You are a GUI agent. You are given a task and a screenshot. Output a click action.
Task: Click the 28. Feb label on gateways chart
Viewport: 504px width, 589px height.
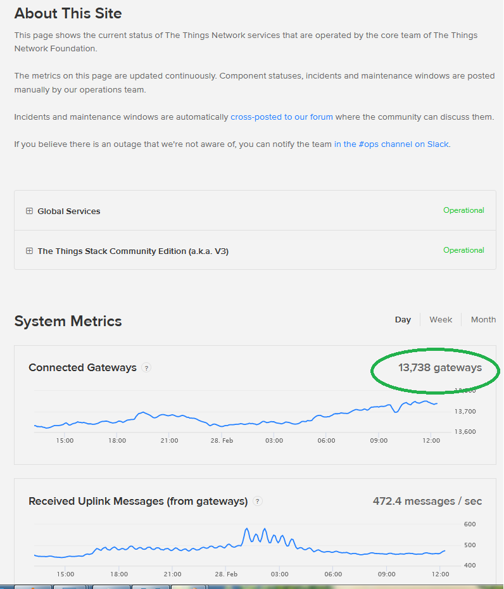222,440
